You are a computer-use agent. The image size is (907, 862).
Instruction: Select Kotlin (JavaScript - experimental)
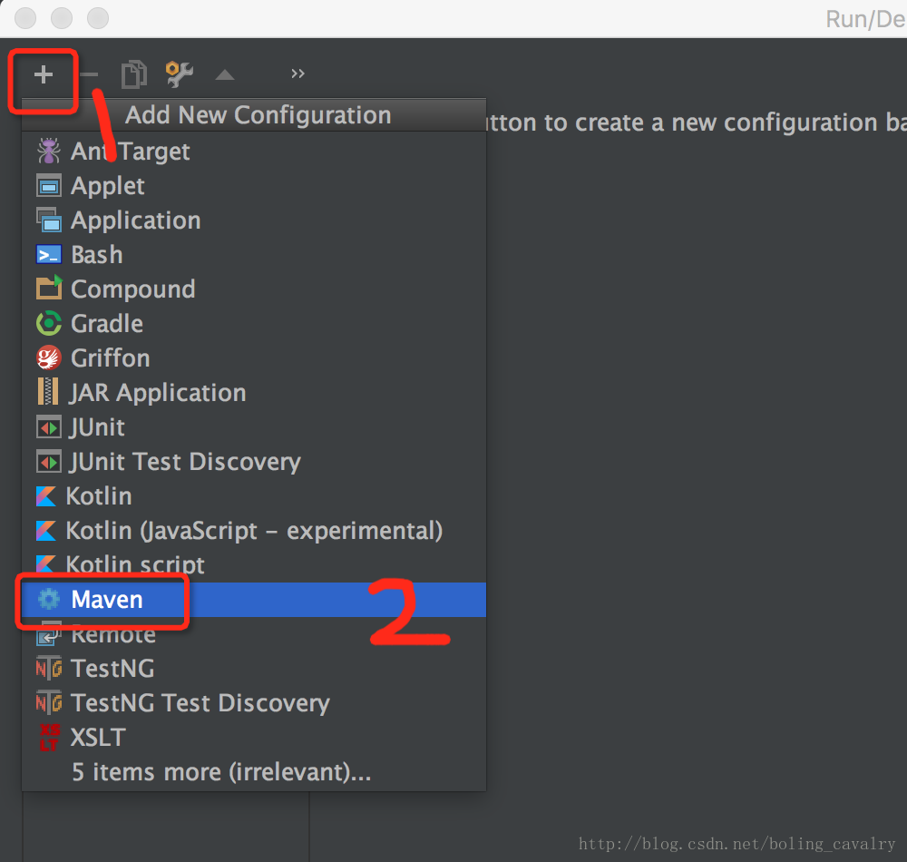[254, 531]
